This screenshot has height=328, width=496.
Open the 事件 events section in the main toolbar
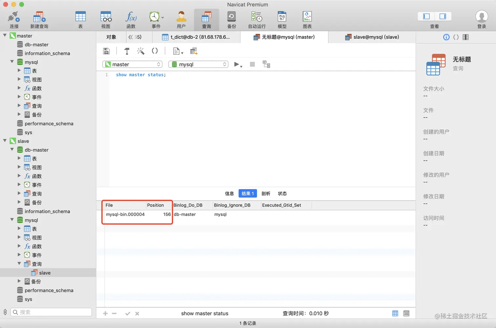[156, 20]
